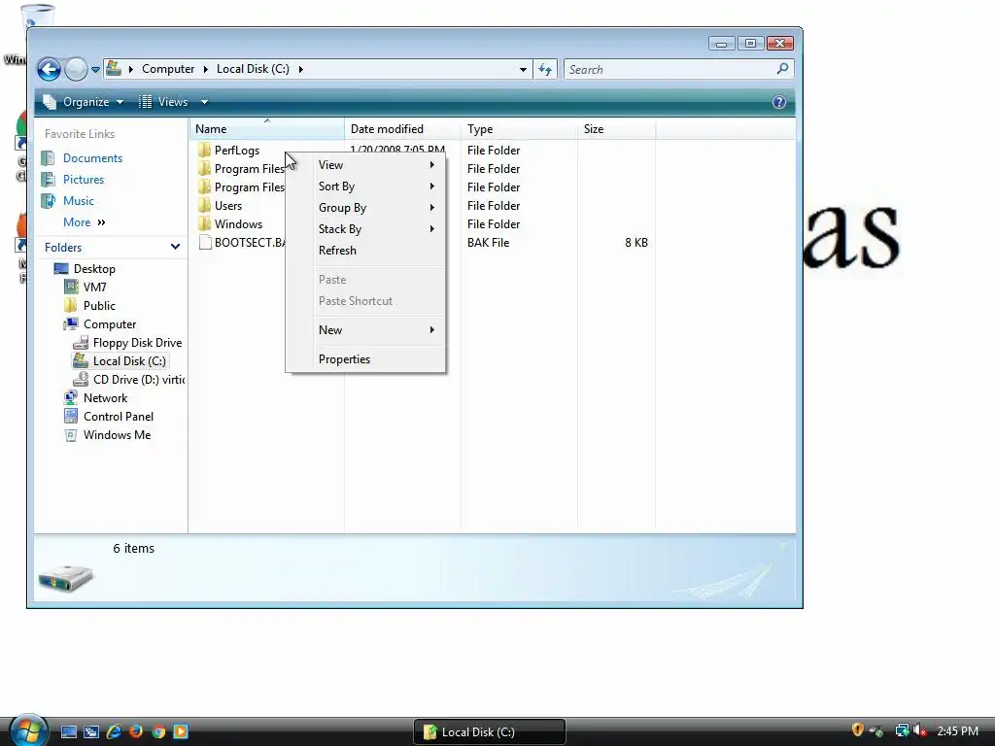Image resolution: width=995 pixels, height=746 pixels.
Task: Select Floppy Disk Drive in the tree
Action: [137, 343]
